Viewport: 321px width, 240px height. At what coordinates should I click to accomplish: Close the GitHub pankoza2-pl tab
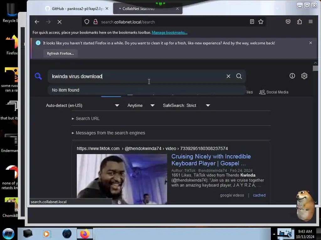click(107, 8)
